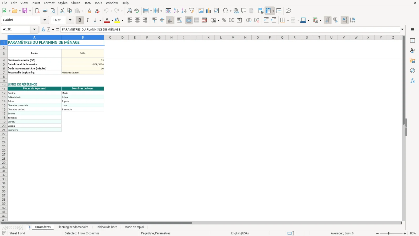Open the New document dropdown arrow

9,11
